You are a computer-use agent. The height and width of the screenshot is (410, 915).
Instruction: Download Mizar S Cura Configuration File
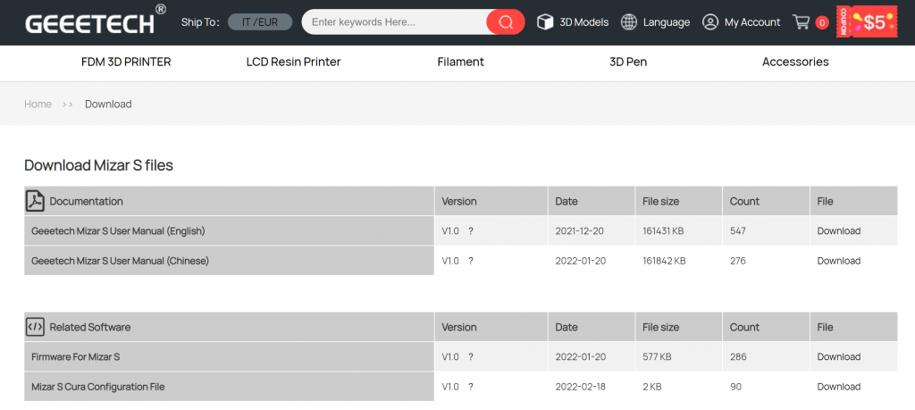[x=838, y=387]
